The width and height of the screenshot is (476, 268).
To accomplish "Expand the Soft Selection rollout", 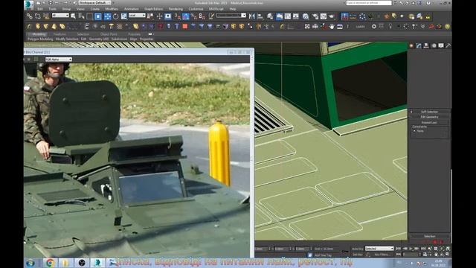I will tap(429, 112).
